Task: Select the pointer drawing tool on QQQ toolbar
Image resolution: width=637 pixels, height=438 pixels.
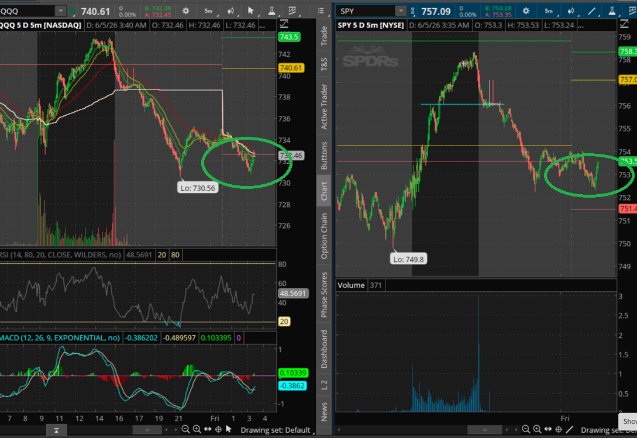Action: (x=251, y=11)
